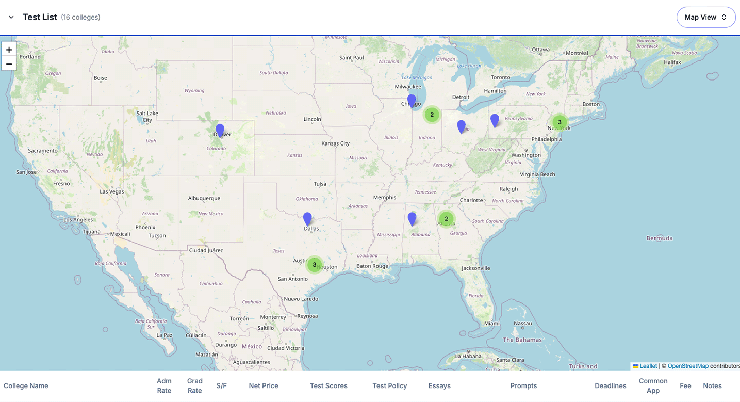Click the Test Policy column header
Screen dimensions: 740x402
[390, 386]
